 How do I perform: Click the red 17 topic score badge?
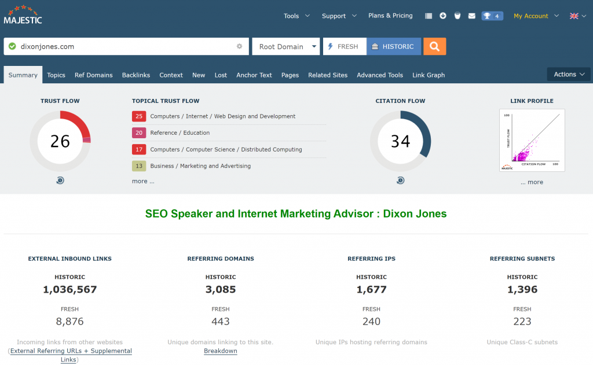tap(139, 149)
